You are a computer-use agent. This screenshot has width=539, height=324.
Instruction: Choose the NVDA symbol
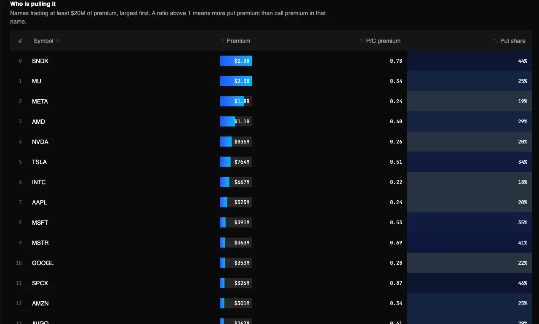point(40,142)
